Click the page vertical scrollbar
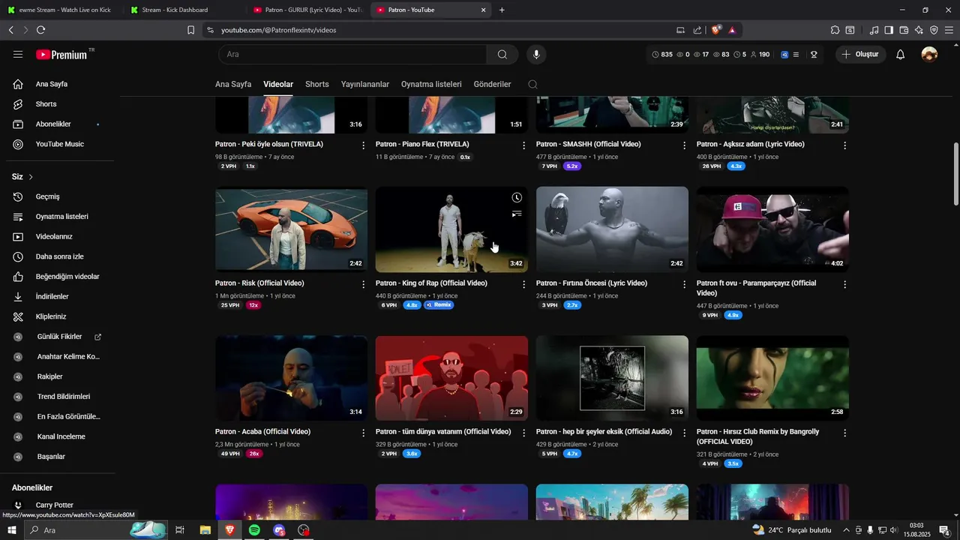Screen dimensions: 960x540 (x=955, y=174)
